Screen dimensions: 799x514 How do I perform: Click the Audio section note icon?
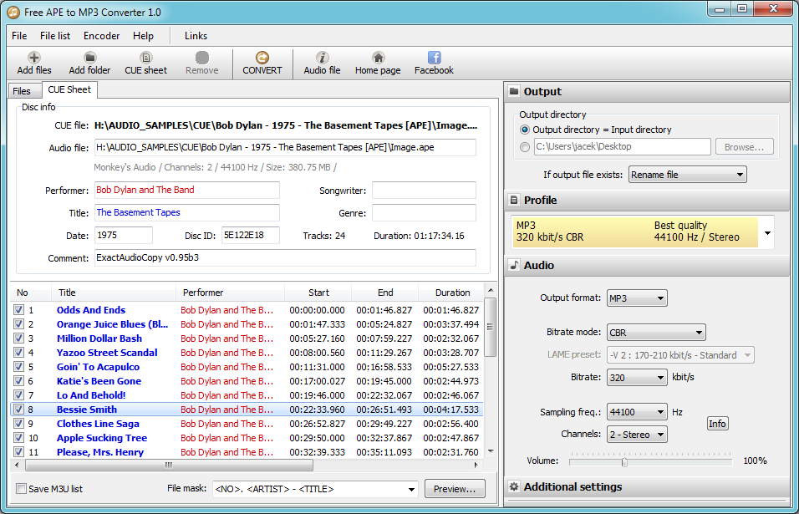(514, 265)
